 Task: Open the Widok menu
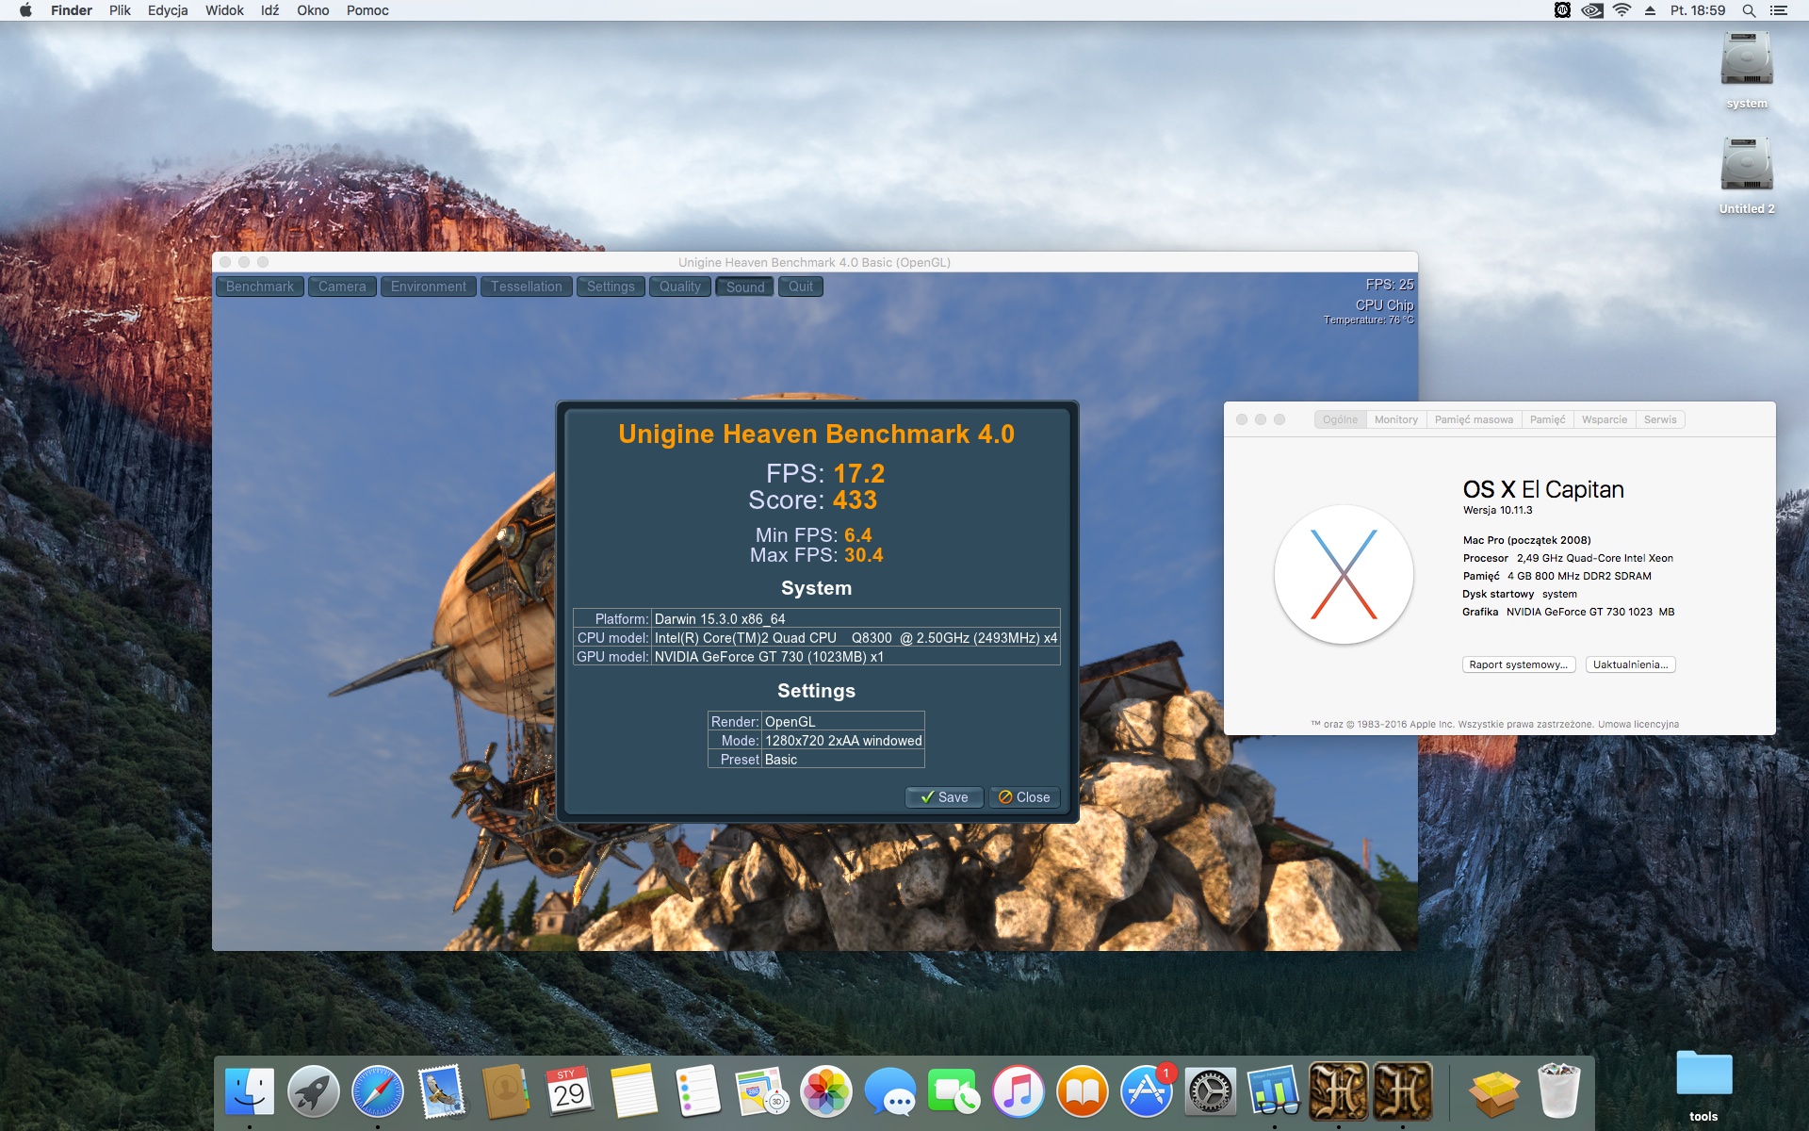(x=224, y=10)
